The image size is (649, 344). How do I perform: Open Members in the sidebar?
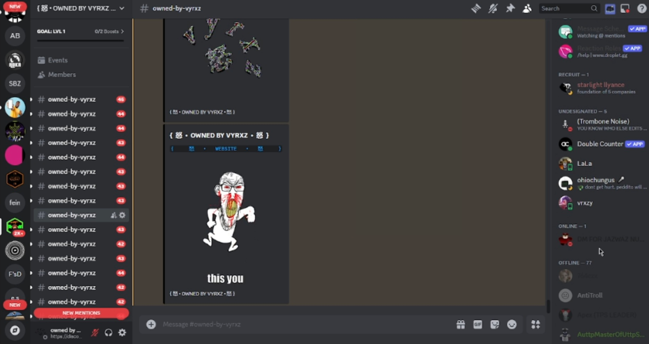[62, 75]
